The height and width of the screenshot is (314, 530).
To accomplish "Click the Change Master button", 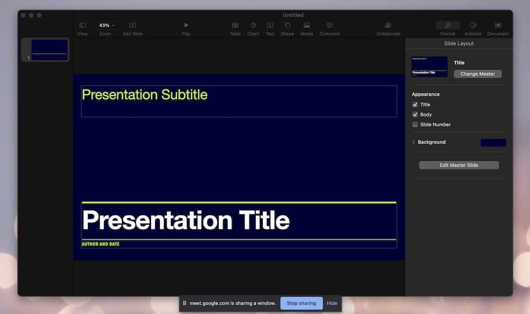I will pos(477,74).
